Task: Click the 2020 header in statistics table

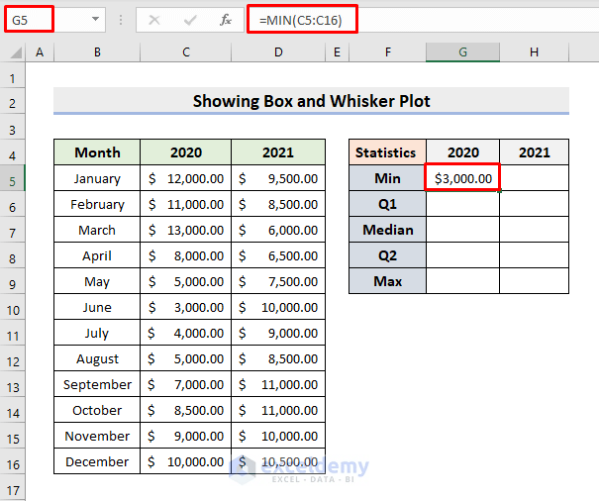Action: [x=462, y=152]
